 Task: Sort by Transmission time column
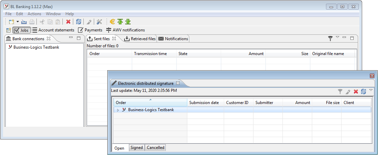154,54
